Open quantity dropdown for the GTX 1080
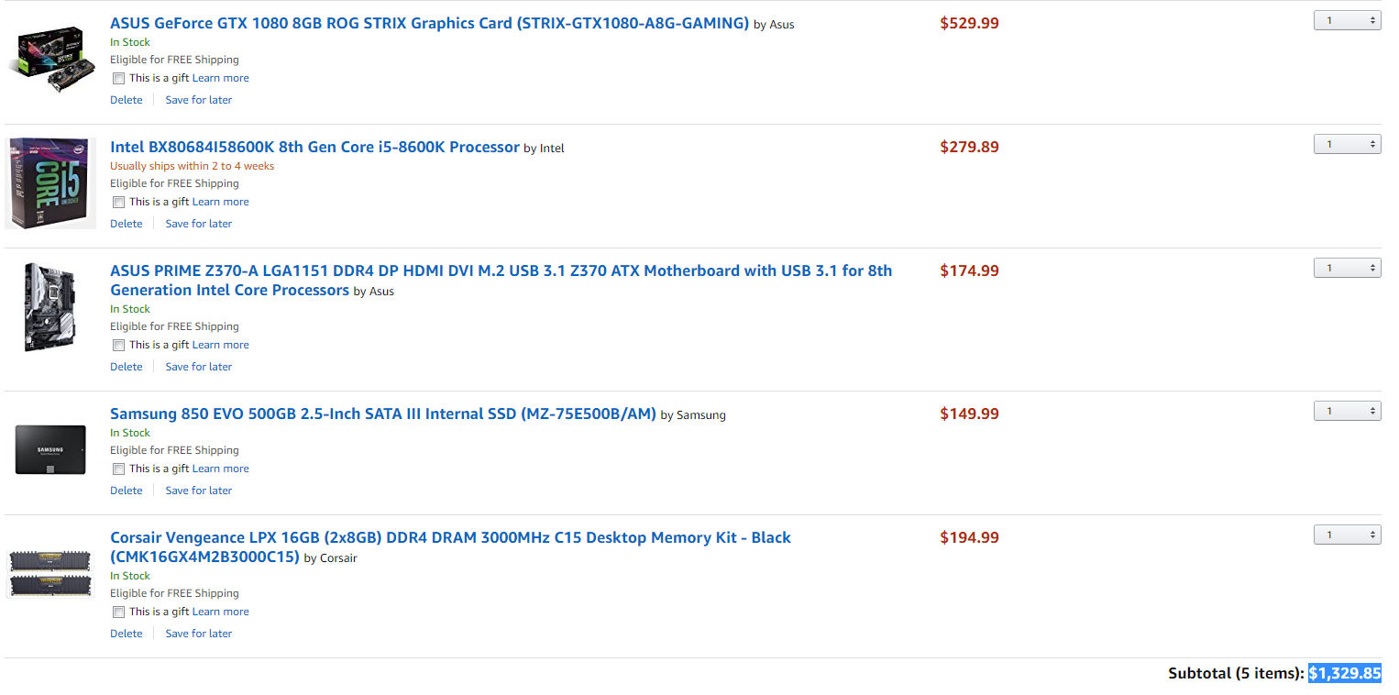Image resolution: width=1399 pixels, height=695 pixels. 1347,20
